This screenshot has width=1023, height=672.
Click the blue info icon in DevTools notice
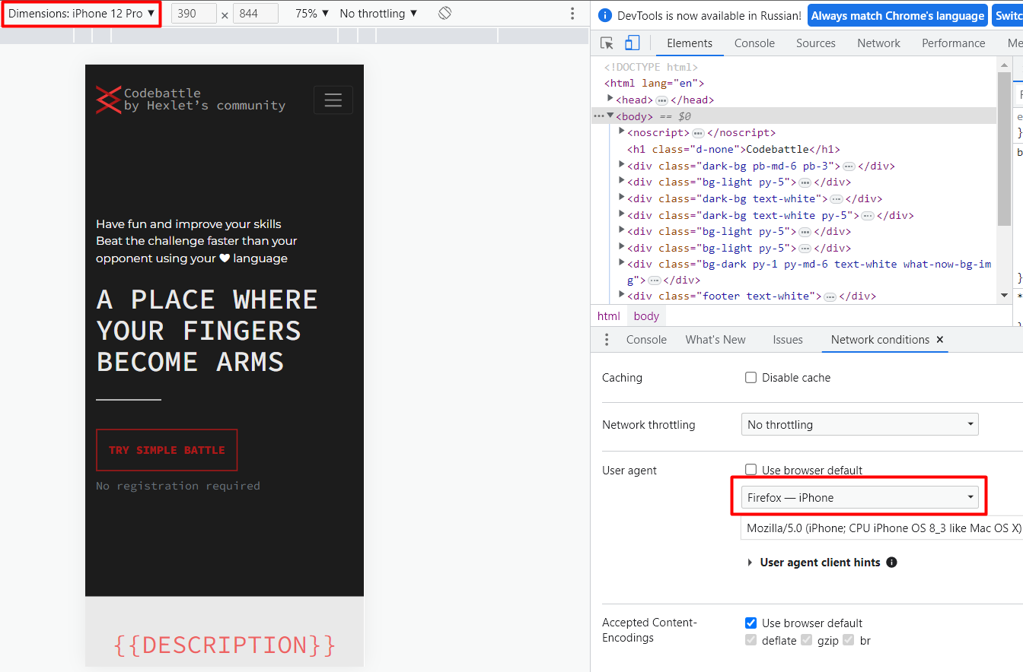pyautogui.click(x=605, y=15)
